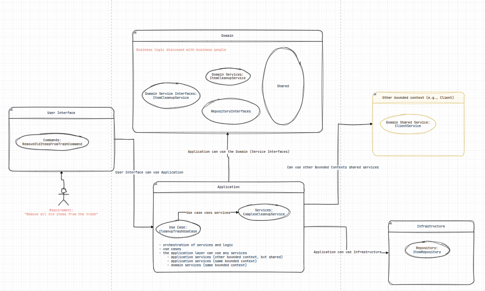This screenshot has height=291, width=485.
Task: Select red 'Business logic discussed' text
Action: click(181, 49)
